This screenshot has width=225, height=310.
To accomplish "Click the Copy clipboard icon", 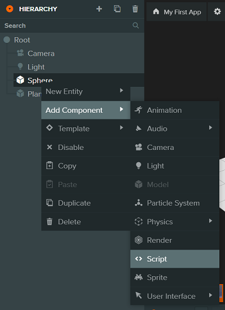I will click(x=49, y=166).
